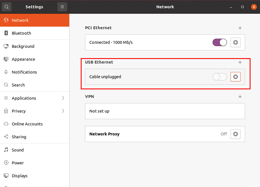Add a USB Ethernet connection with plus
Image resolution: width=260 pixels, height=187 pixels.
pos(240,62)
